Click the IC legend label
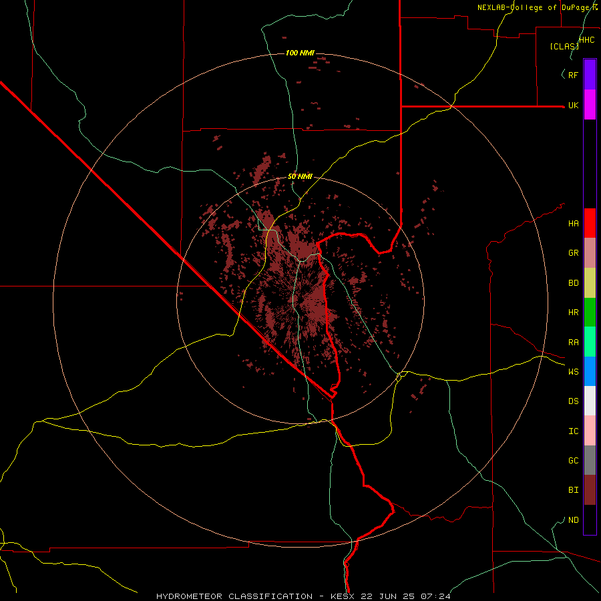The width and height of the screenshot is (601, 601). (573, 431)
